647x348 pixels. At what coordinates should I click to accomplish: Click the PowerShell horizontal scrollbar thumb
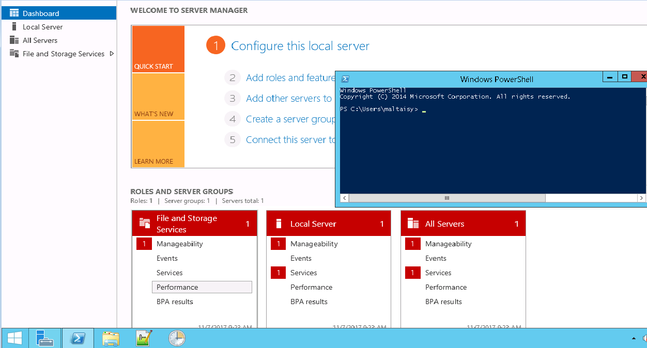coord(446,198)
